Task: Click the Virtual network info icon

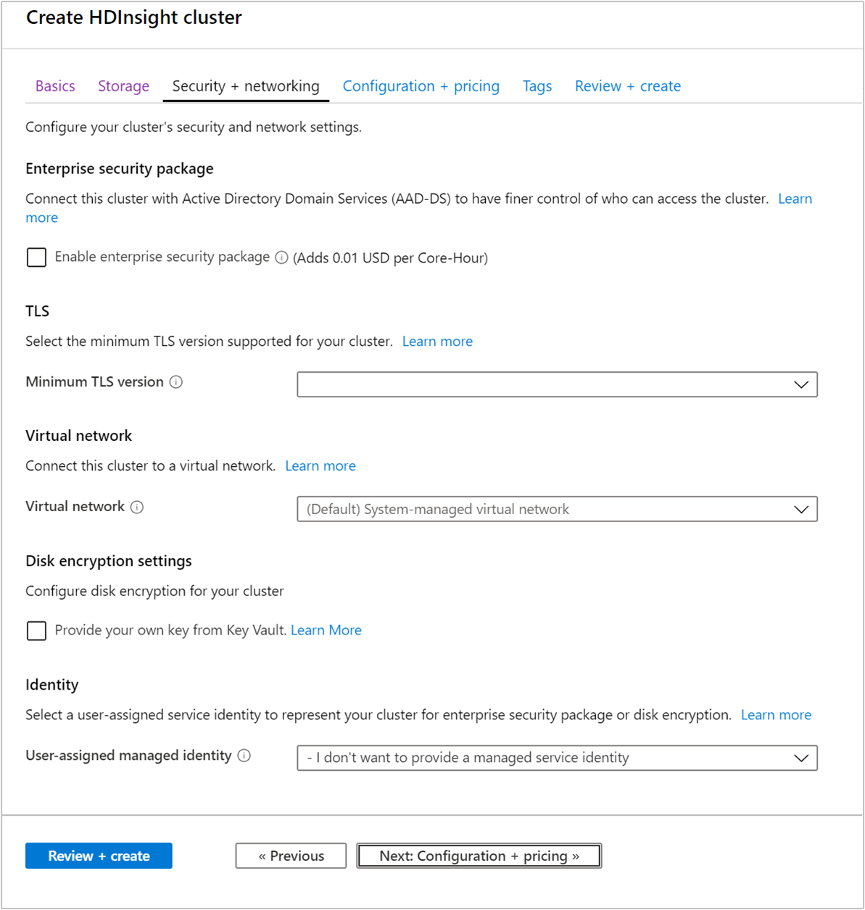Action: [137, 507]
